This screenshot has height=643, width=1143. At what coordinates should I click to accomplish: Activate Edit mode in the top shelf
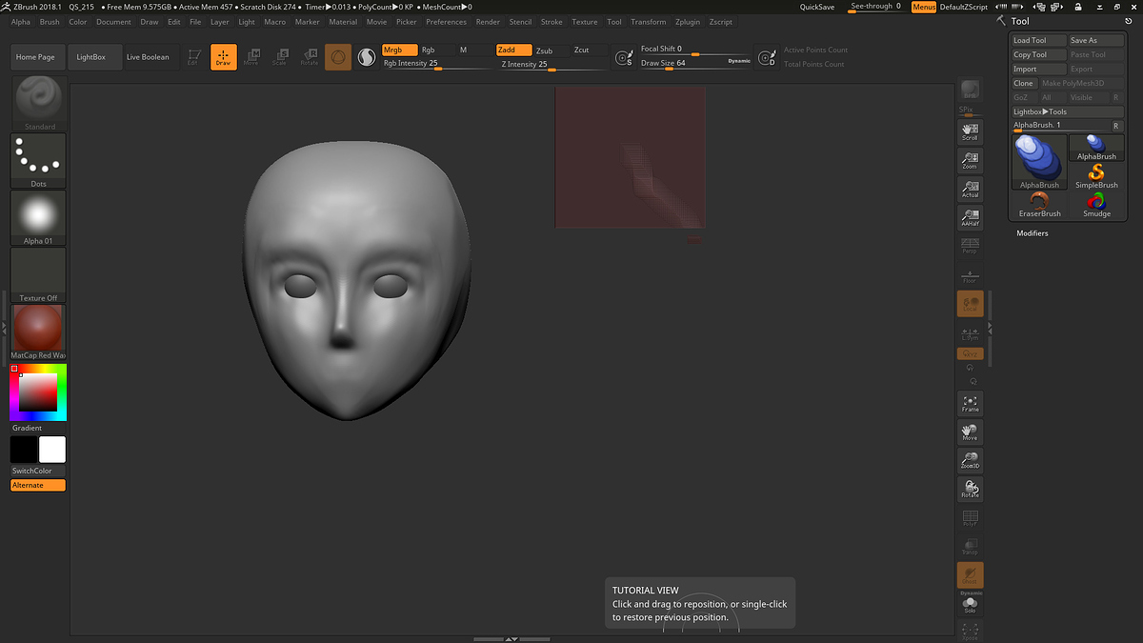point(194,57)
